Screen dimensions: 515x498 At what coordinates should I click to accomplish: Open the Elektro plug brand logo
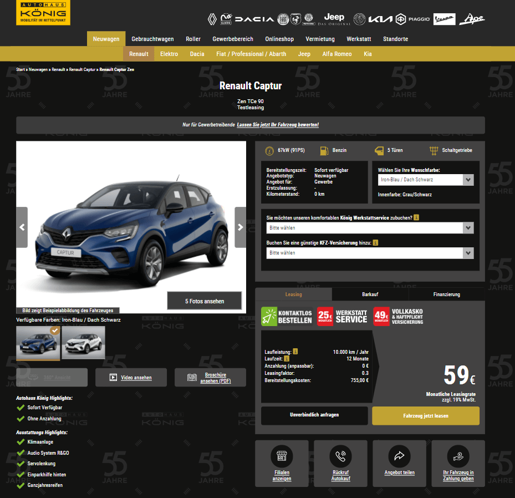[x=226, y=19]
